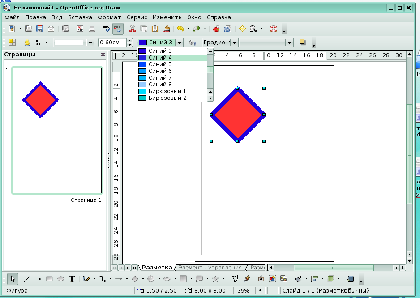Click the Save document icon
The image size is (420, 298).
[x=40, y=29]
